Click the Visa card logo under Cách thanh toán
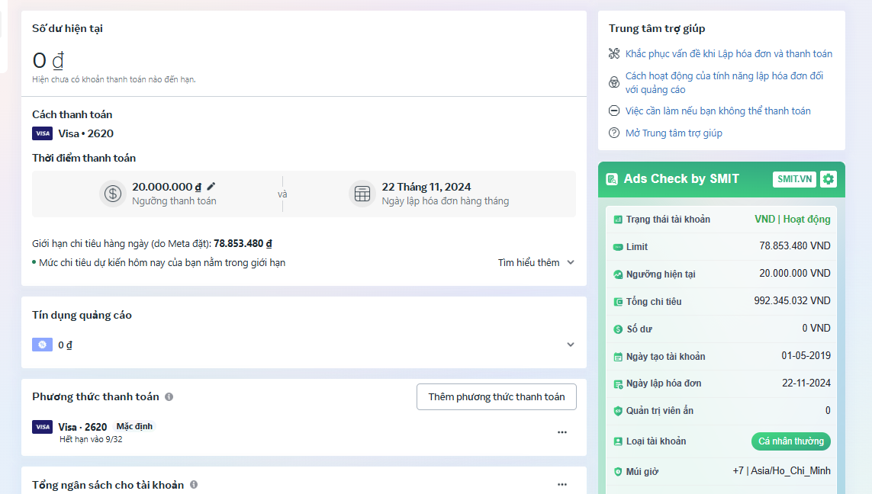 pos(42,133)
